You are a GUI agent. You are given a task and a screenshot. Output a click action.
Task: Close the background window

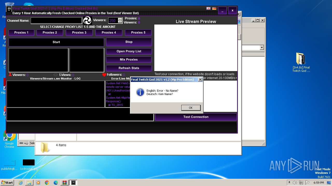pyautogui.click(x=262, y=20)
